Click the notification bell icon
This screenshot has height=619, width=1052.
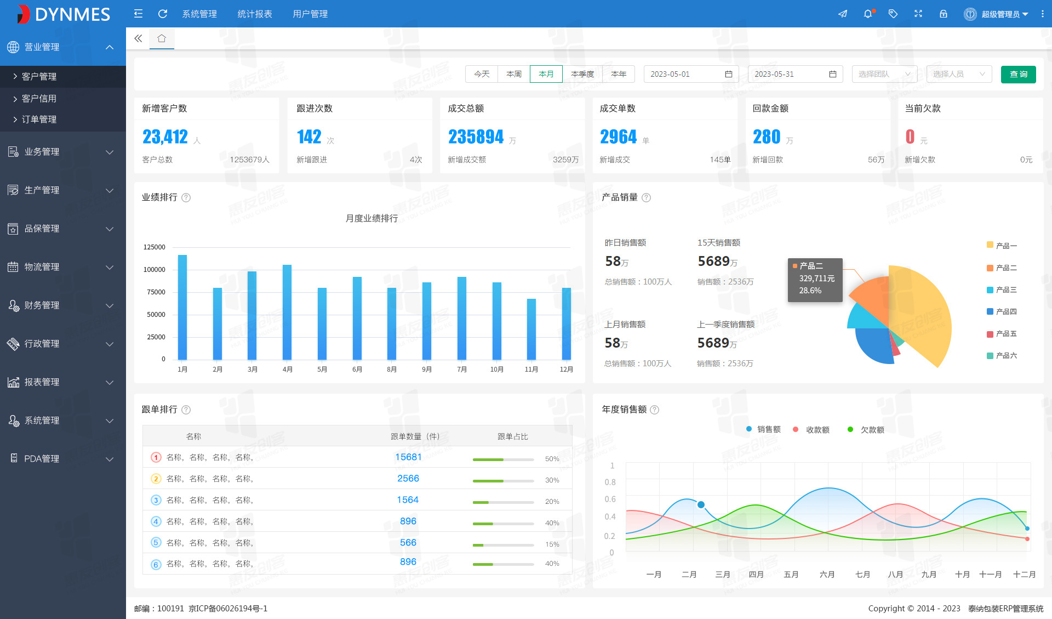868,14
